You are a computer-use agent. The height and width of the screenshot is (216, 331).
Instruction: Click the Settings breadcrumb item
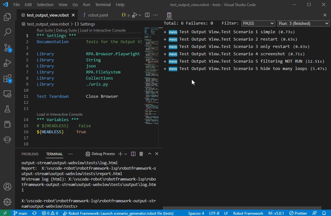[x=85, y=24]
